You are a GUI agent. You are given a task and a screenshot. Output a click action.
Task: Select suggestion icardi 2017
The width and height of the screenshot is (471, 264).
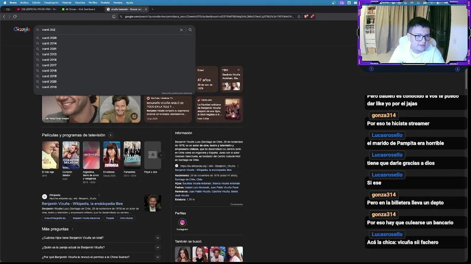(x=114, y=65)
